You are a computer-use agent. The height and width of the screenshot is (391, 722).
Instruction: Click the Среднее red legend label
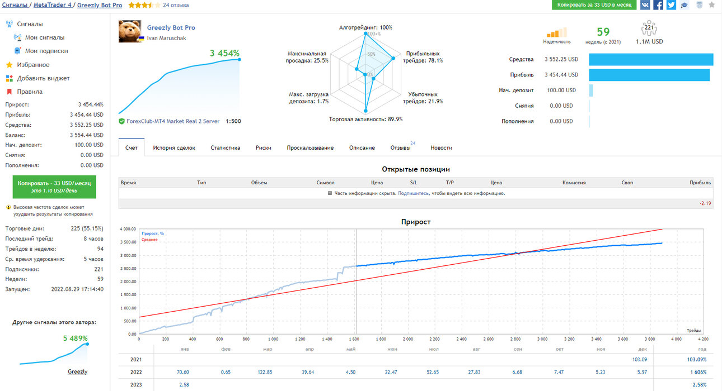pyautogui.click(x=149, y=240)
